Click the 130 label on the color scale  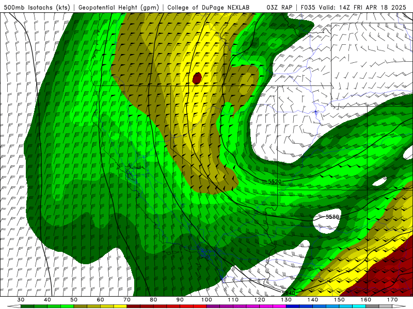click(x=287, y=300)
